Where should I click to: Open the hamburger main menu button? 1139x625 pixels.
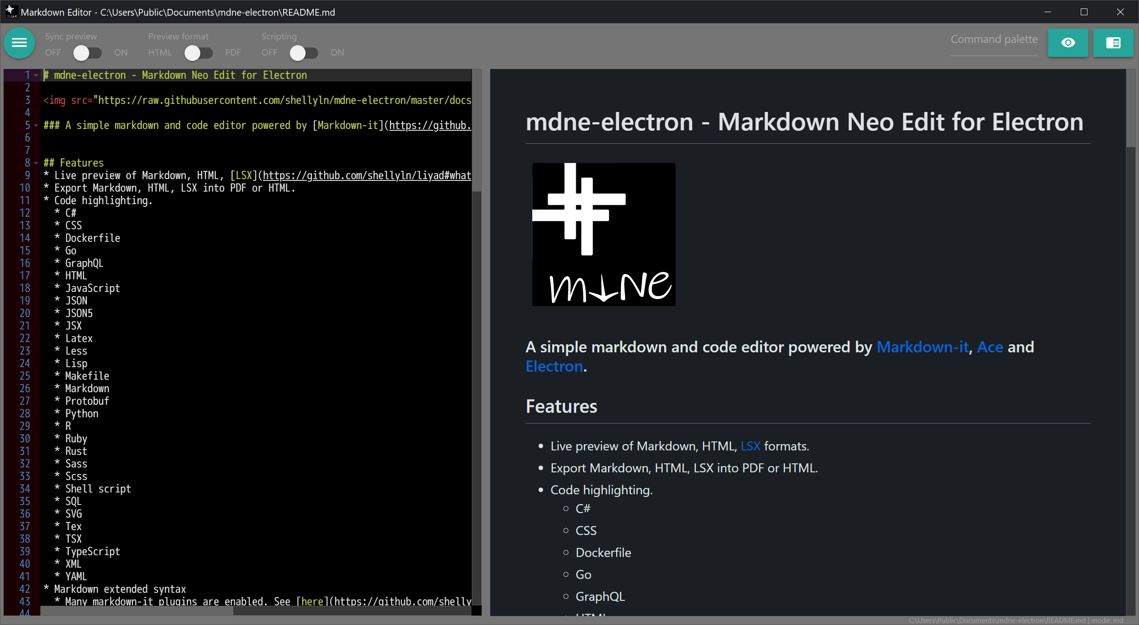(19, 43)
